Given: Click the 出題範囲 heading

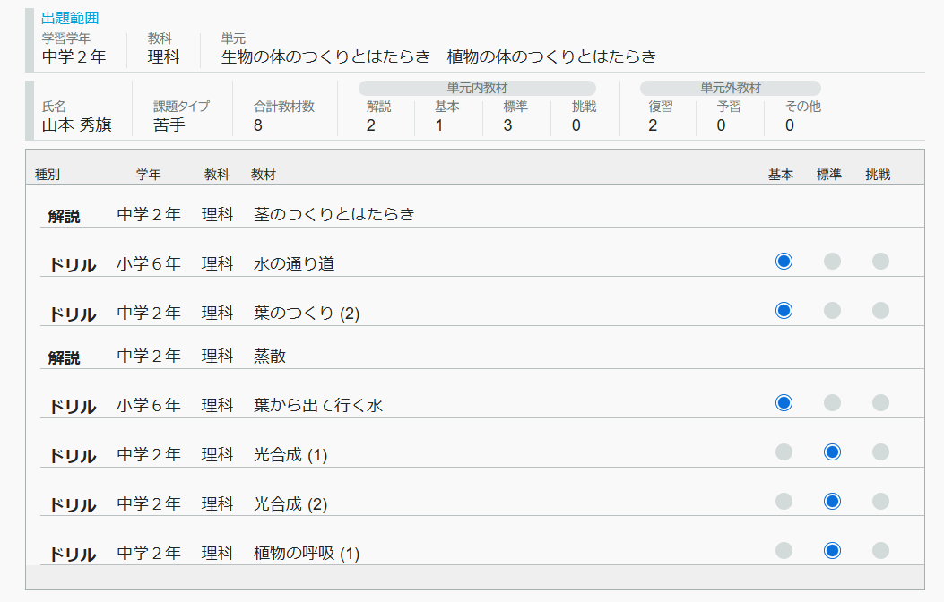Looking at the screenshot, I should pos(70,18).
